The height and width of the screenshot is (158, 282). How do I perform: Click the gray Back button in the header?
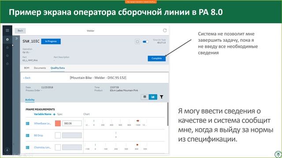coord(20,31)
